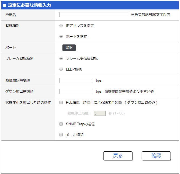Screen dimensions: 180x174
Task: Click the 設定に必要な情報入力 header title
Action: click(x=29, y=5)
